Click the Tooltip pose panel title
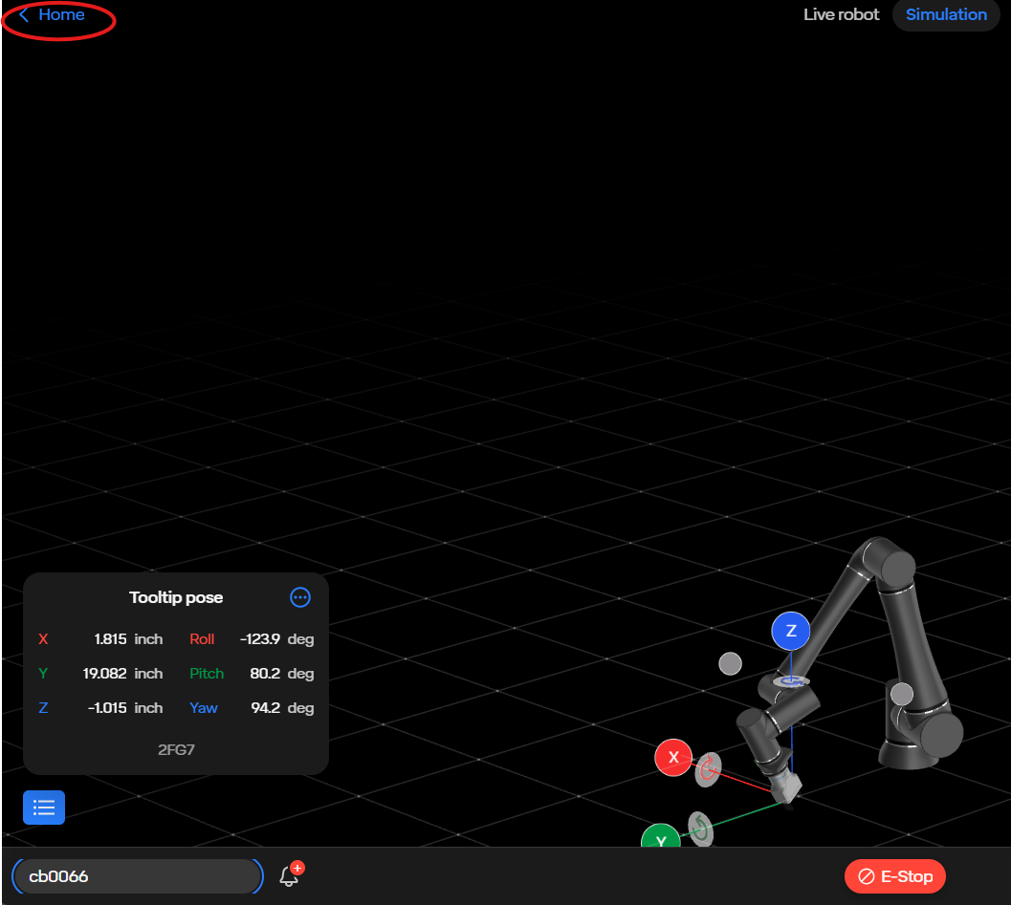Viewport: 1011px width, 905px height. 176,597
